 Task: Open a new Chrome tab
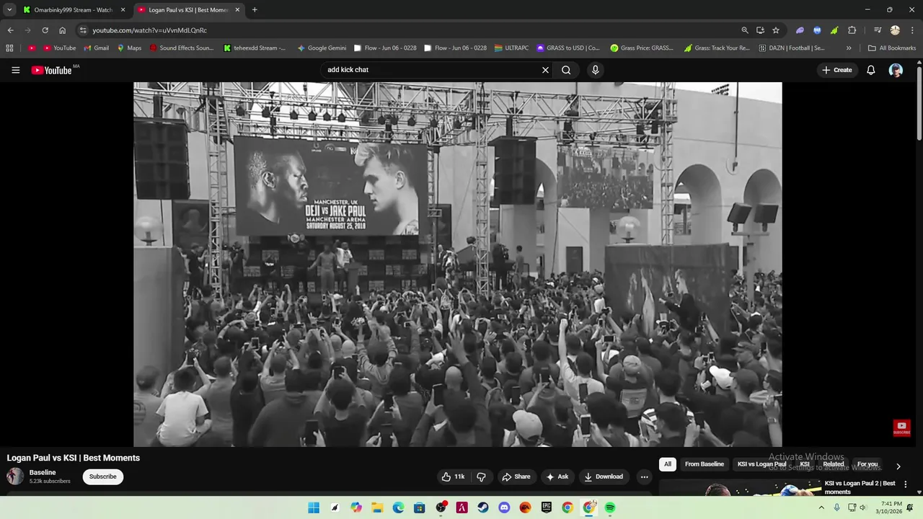(255, 10)
